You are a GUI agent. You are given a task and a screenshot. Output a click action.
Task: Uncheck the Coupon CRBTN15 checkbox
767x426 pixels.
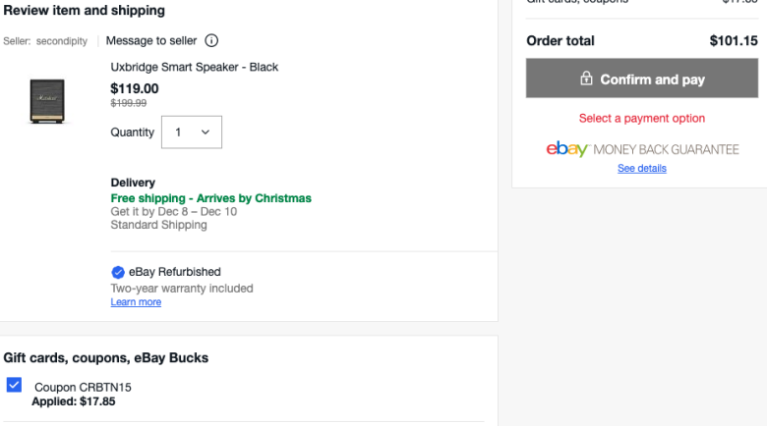point(14,385)
